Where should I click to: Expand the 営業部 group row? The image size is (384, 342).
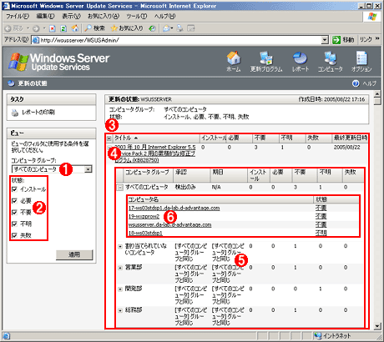[x=120, y=268]
